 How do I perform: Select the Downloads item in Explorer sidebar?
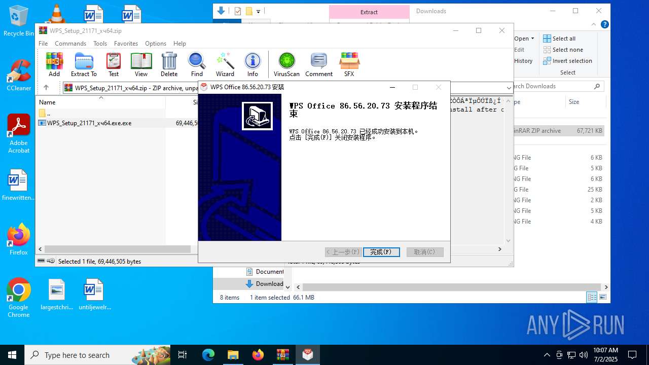pyautogui.click(x=264, y=284)
